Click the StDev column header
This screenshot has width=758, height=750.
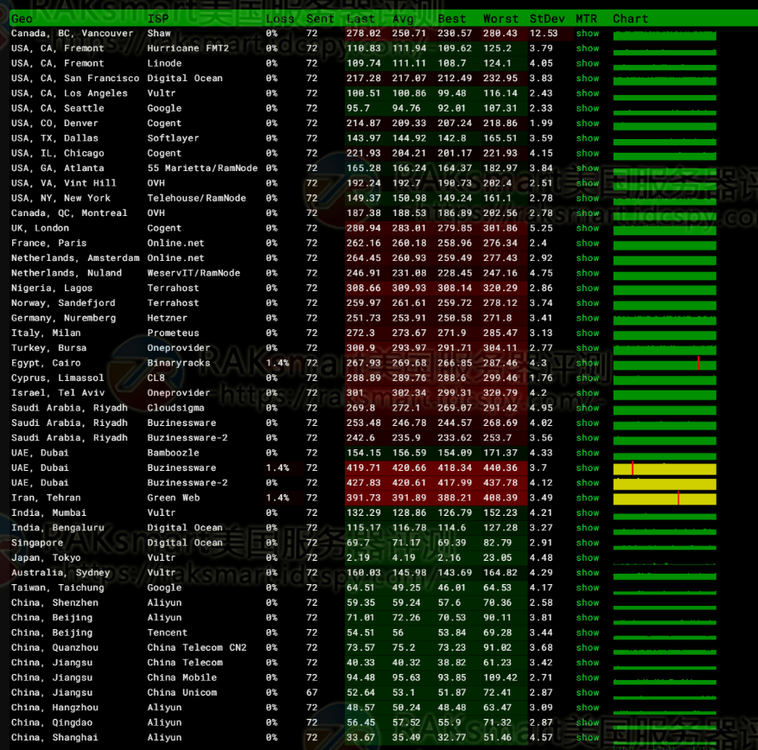547,19
